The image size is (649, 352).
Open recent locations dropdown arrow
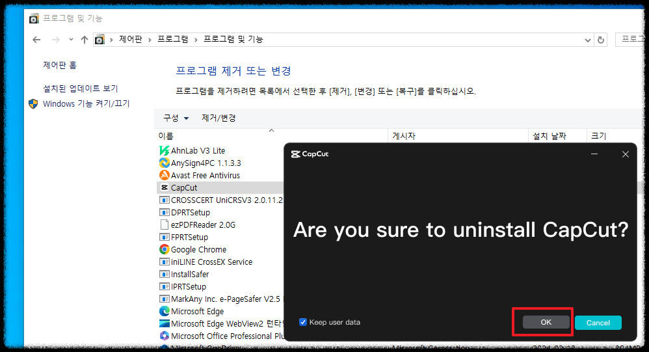(x=71, y=39)
